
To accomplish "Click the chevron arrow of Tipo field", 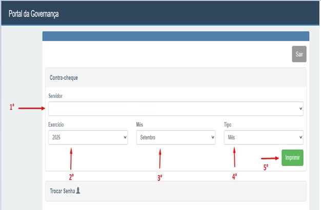I will [x=299, y=138].
